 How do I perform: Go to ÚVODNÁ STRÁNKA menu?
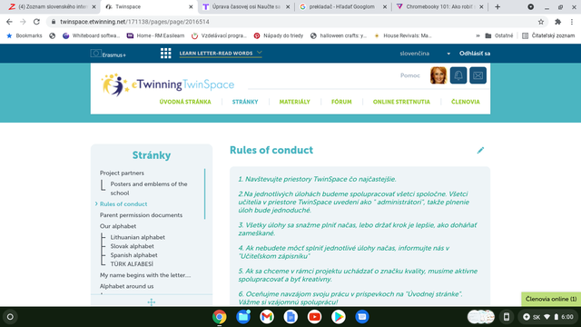(185, 102)
